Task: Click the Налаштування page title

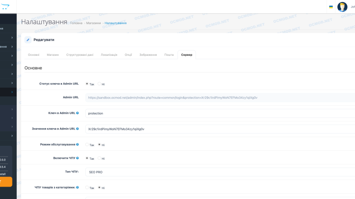Action: [44, 22]
